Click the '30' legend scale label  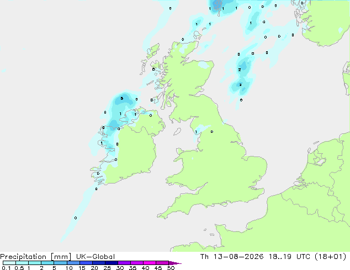[120, 268]
